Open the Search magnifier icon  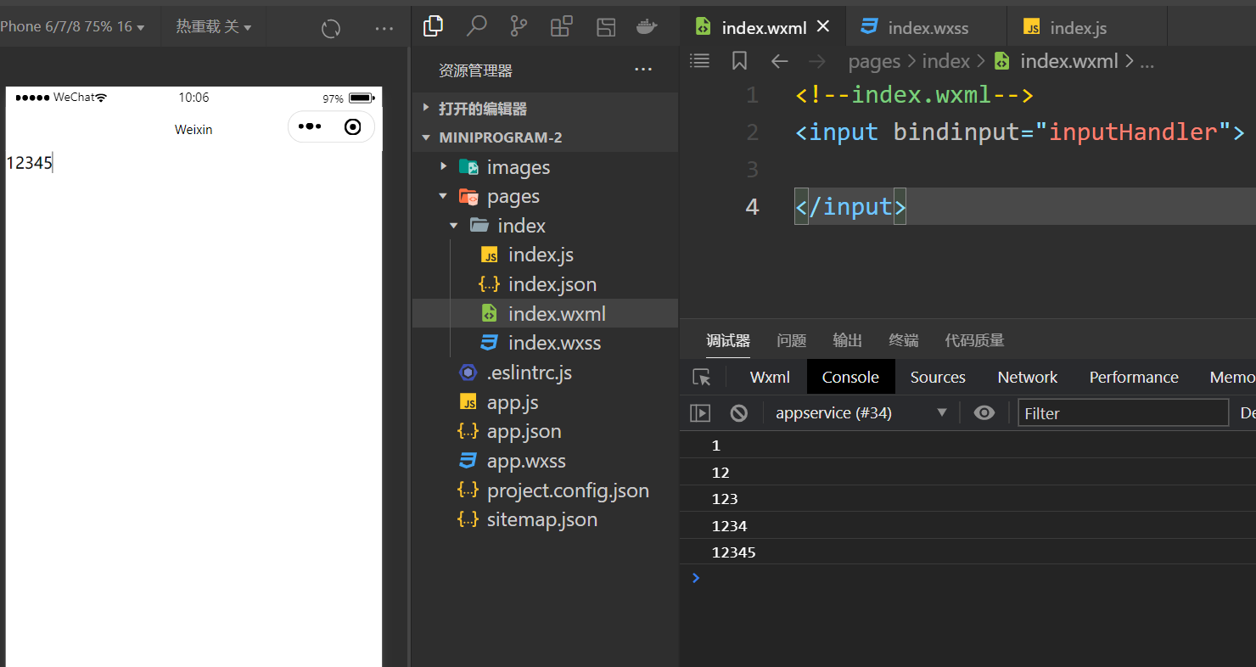click(x=476, y=26)
